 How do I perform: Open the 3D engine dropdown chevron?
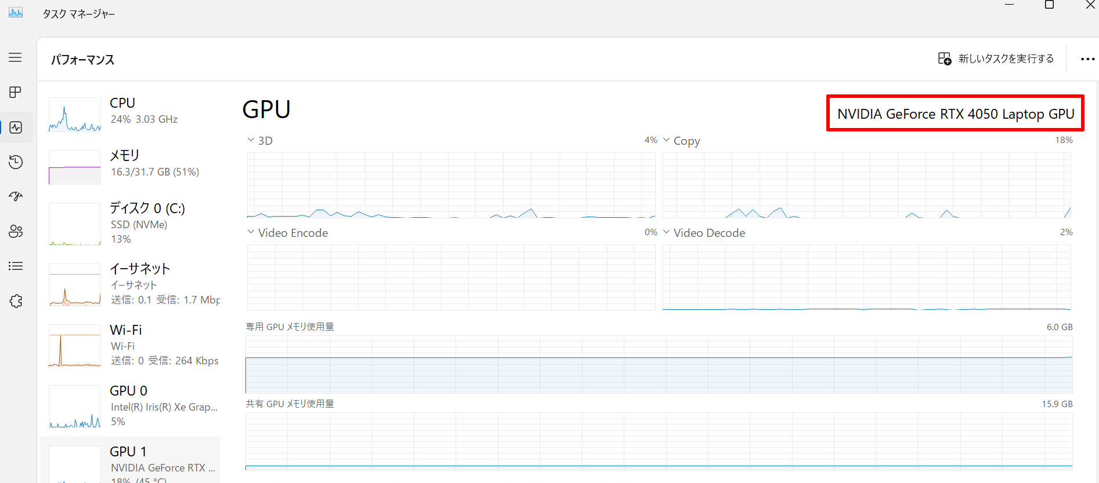click(x=251, y=140)
